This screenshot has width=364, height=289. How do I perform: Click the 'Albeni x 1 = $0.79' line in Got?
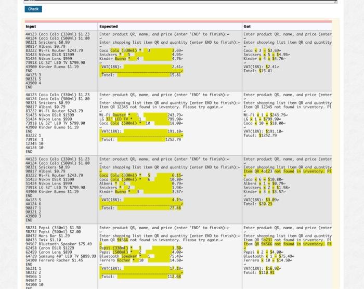[x=264, y=183]
